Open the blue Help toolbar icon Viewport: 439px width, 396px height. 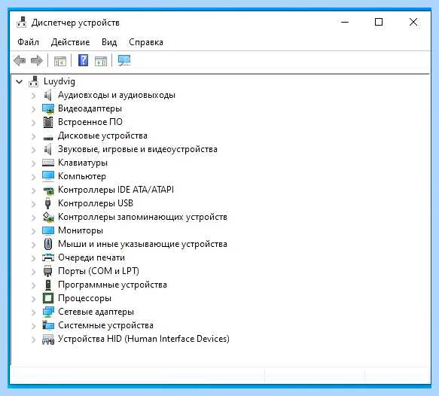coord(83,60)
